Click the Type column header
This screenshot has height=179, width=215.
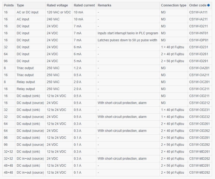point(20,5)
